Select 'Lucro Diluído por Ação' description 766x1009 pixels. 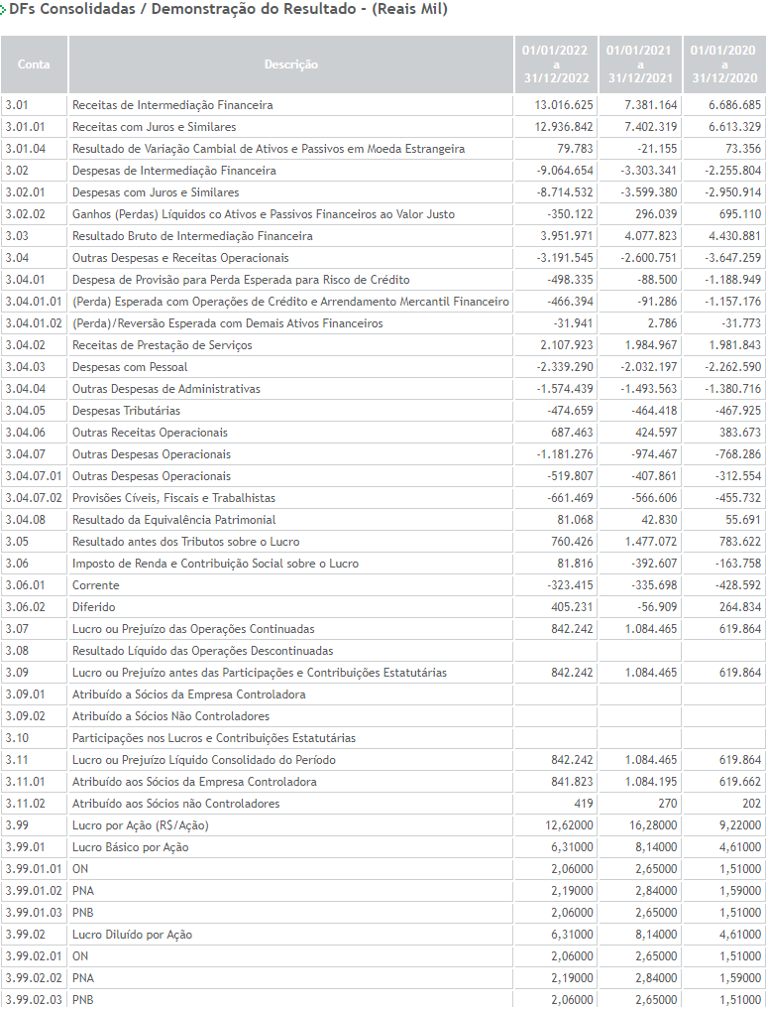coord(132,937)
